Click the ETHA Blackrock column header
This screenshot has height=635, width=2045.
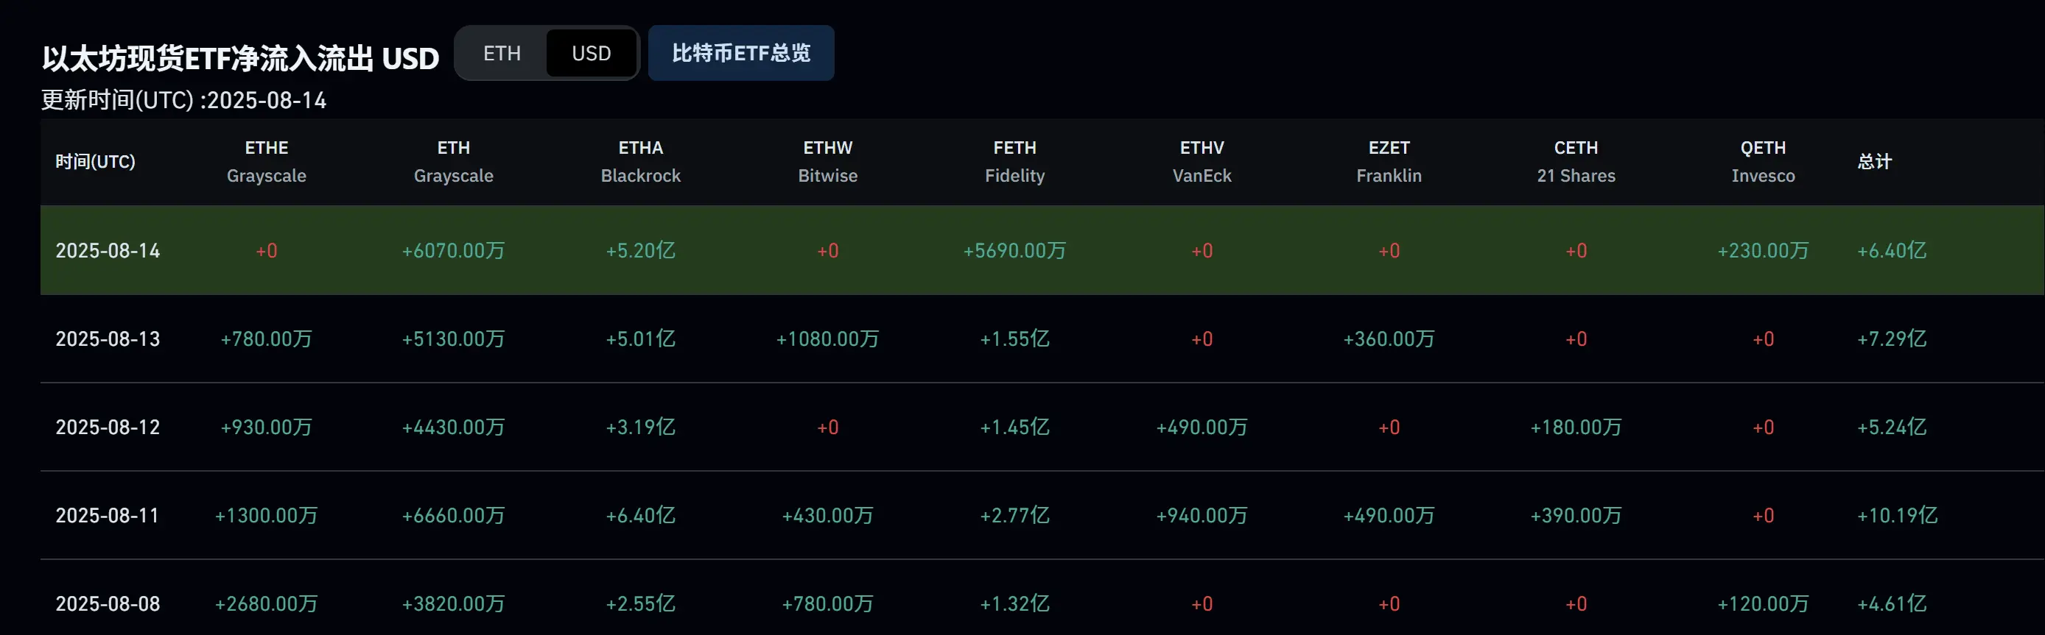point(641,162)
